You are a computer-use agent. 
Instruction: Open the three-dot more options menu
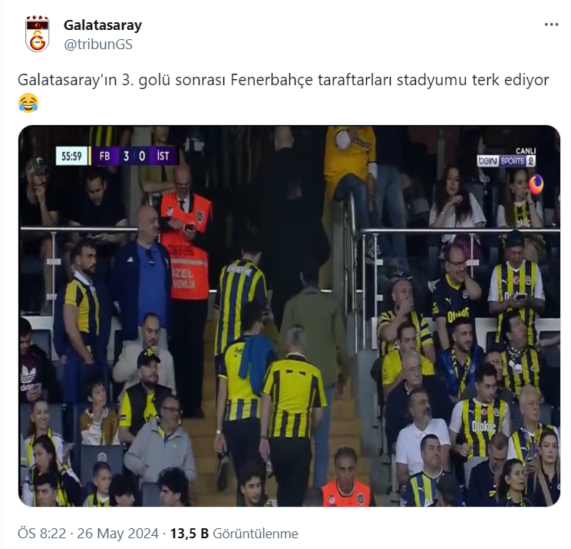coord(551,25)
